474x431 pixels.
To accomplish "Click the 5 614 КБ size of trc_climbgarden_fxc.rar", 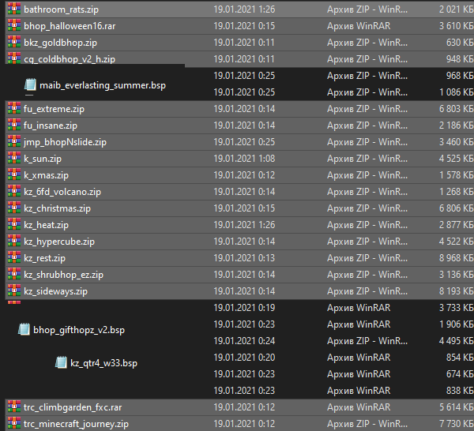I will pos(456,407).
